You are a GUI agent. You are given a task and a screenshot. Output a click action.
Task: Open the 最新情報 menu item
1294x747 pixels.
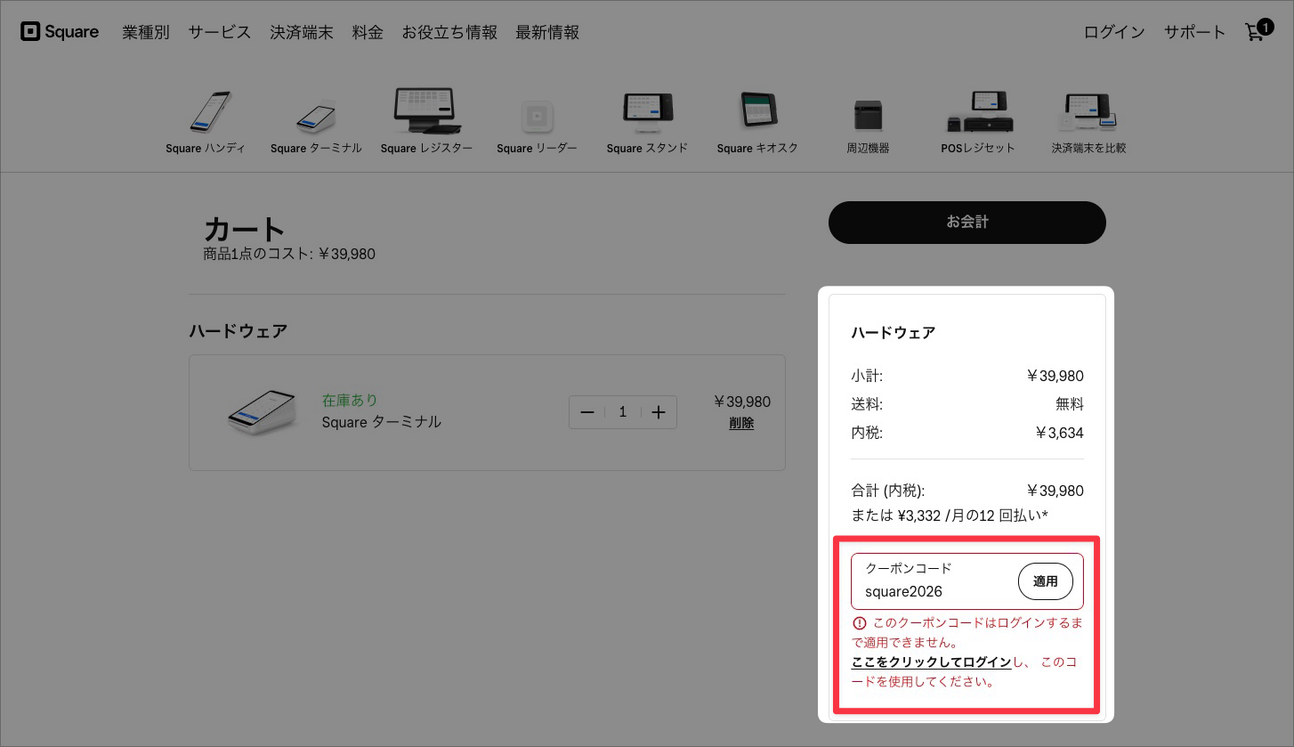tap(547, 32)
